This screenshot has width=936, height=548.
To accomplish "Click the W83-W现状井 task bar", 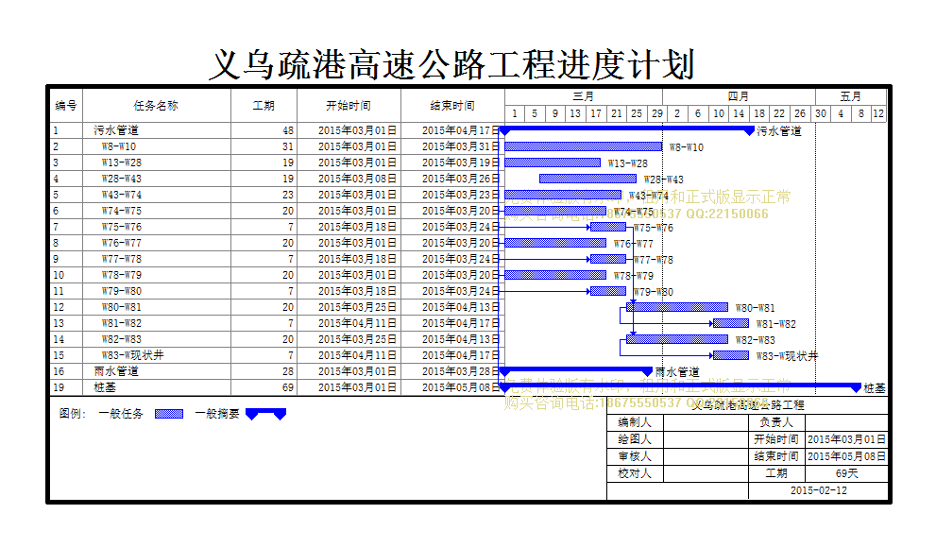I will pos(731,356).
